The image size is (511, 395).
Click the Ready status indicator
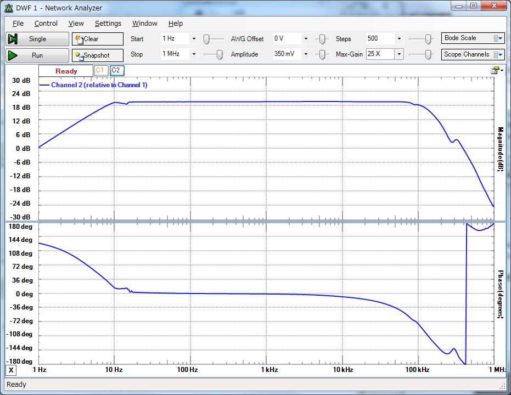(x=66, y=71)
